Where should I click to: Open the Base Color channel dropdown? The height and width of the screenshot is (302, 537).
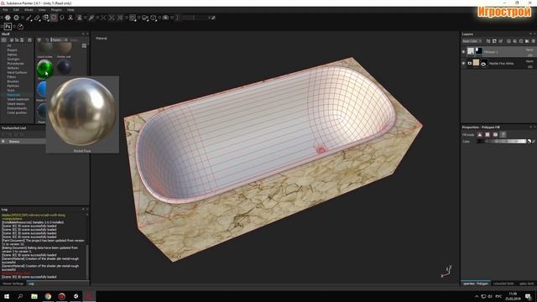tap(472, 41)
